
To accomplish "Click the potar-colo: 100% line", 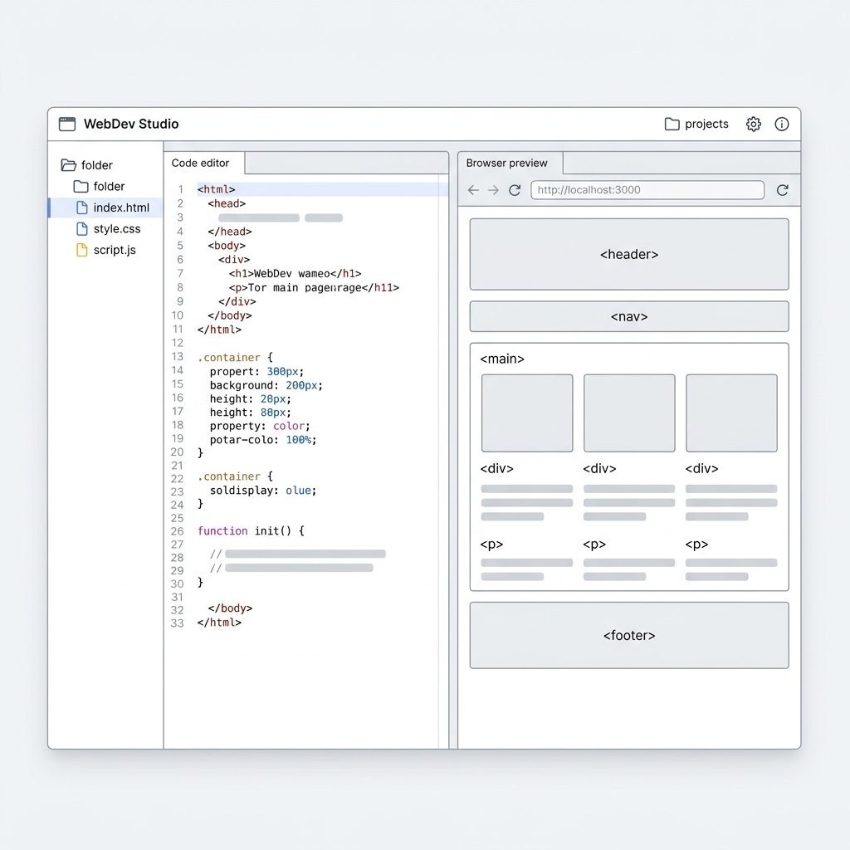I will 263,440.
